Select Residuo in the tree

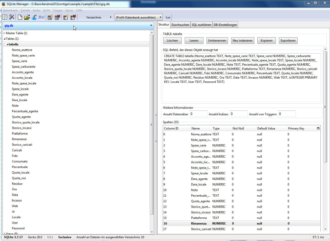(17, 184)
